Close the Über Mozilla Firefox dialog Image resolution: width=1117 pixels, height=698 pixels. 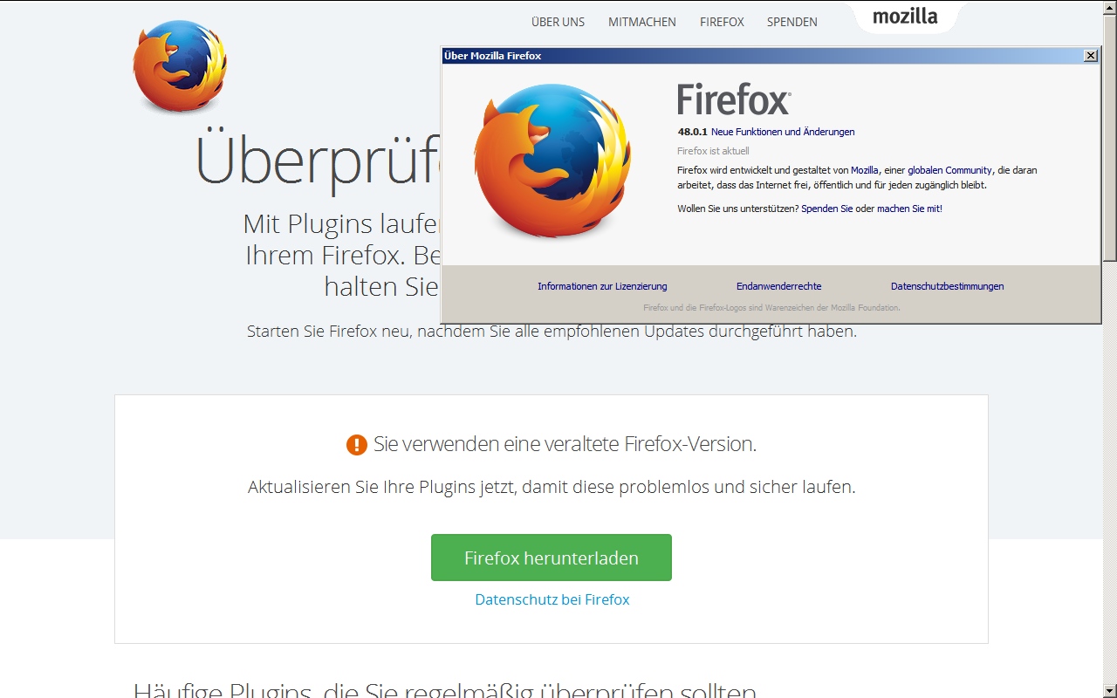click(x=1090, y=55)
